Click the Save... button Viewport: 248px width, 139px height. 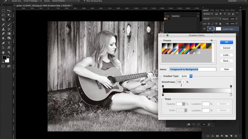point(226,61)
